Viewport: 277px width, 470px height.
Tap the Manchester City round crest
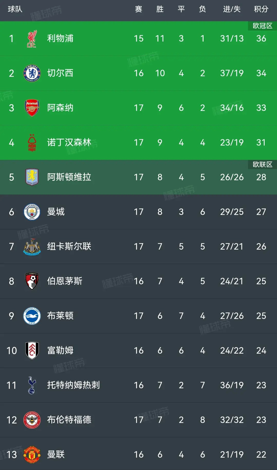coord(32,212)
